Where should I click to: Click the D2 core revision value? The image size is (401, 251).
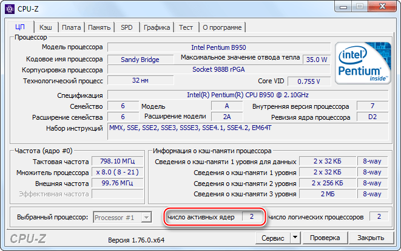click(x=372, y=117)
